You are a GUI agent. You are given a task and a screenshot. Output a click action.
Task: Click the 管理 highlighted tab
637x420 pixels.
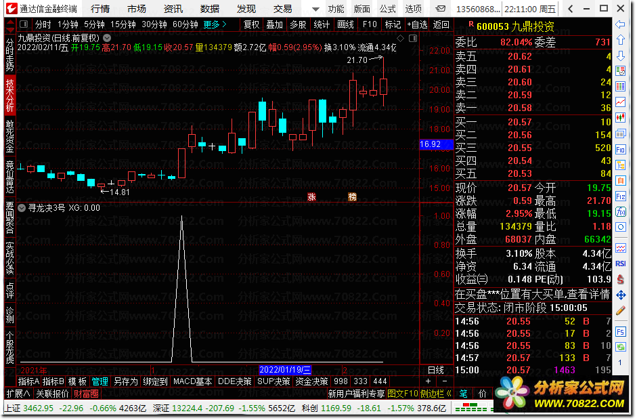click(x=100, y=381)
